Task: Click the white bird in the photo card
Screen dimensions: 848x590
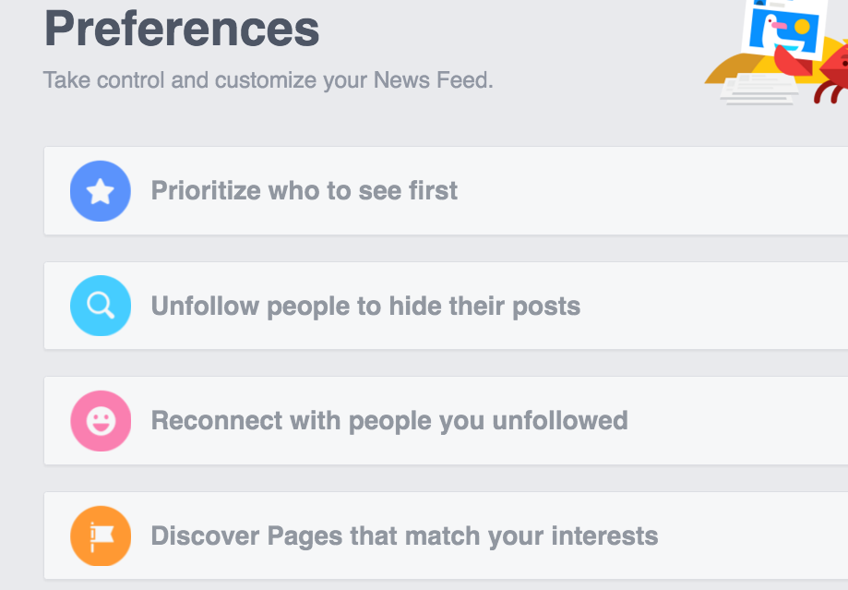Action: click(770, 30)
